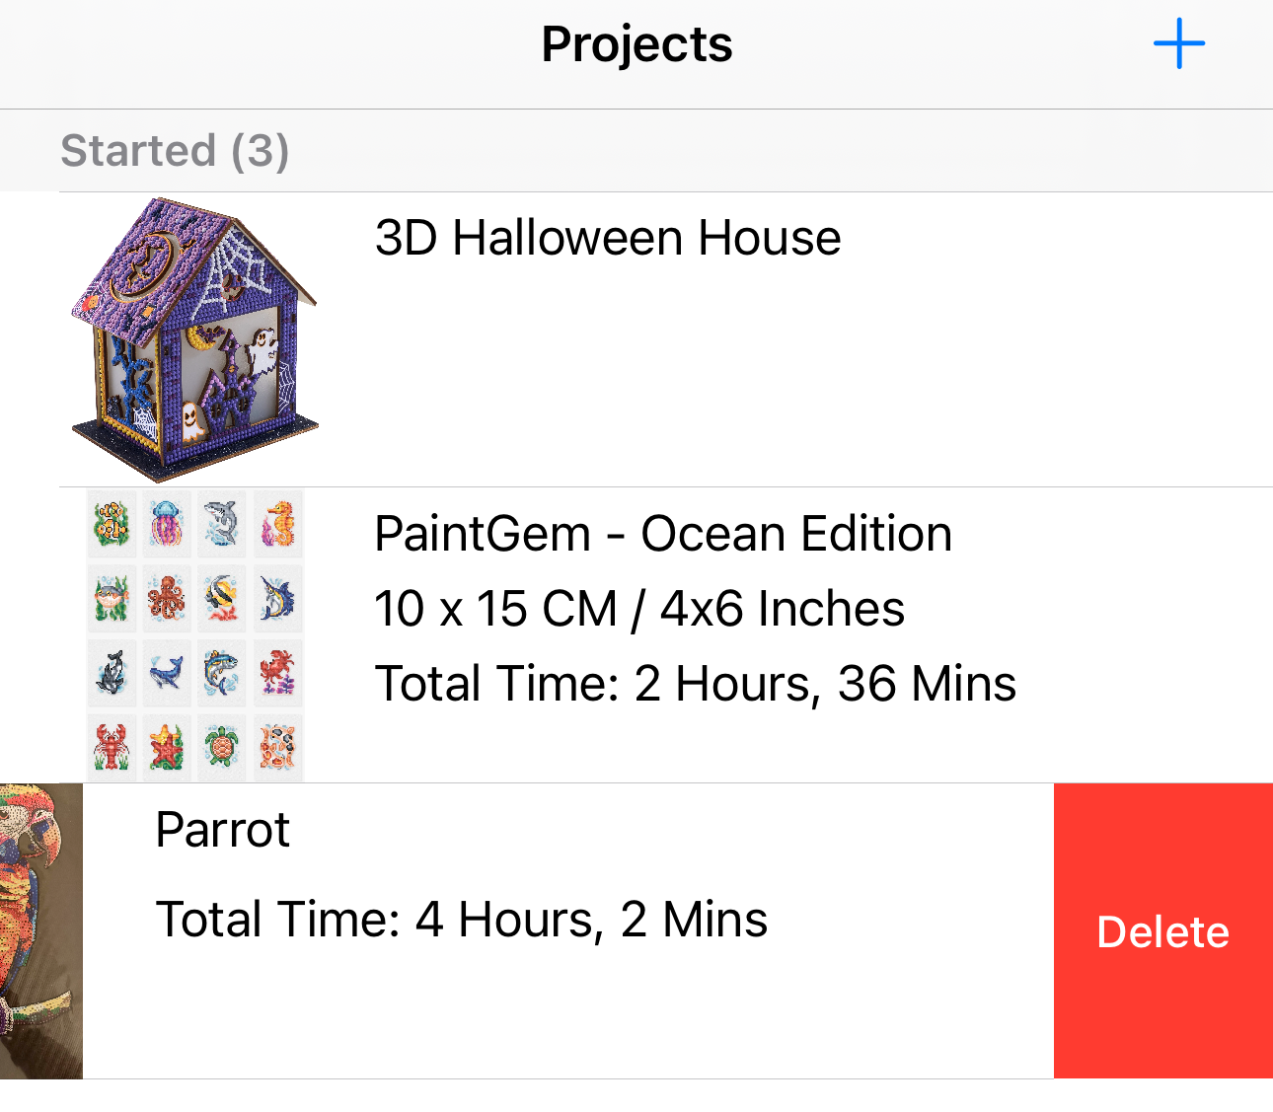This screenshot has width=1273, height=1112.
Task: Click the seahorse tile in Ocean thumbnail
Action: [278, 523]
